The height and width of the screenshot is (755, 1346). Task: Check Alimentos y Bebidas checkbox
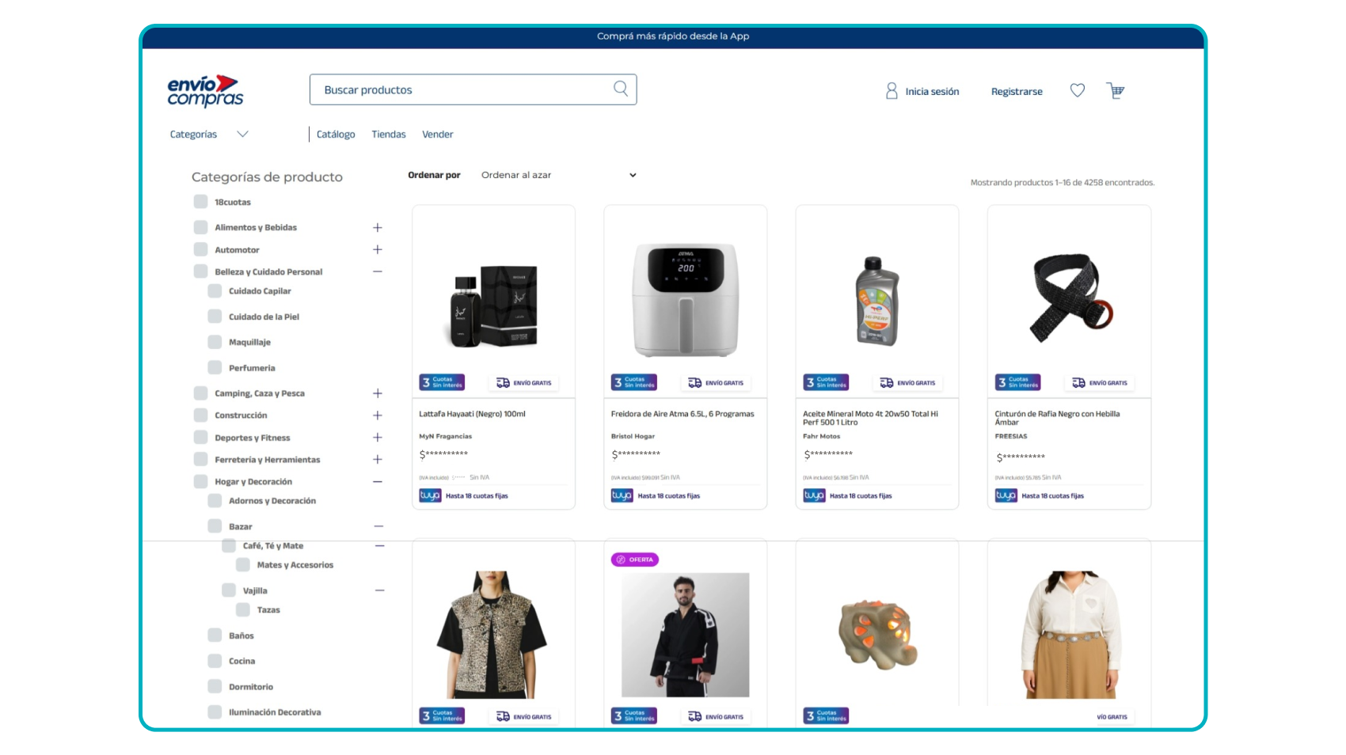[x=200, y=227]
